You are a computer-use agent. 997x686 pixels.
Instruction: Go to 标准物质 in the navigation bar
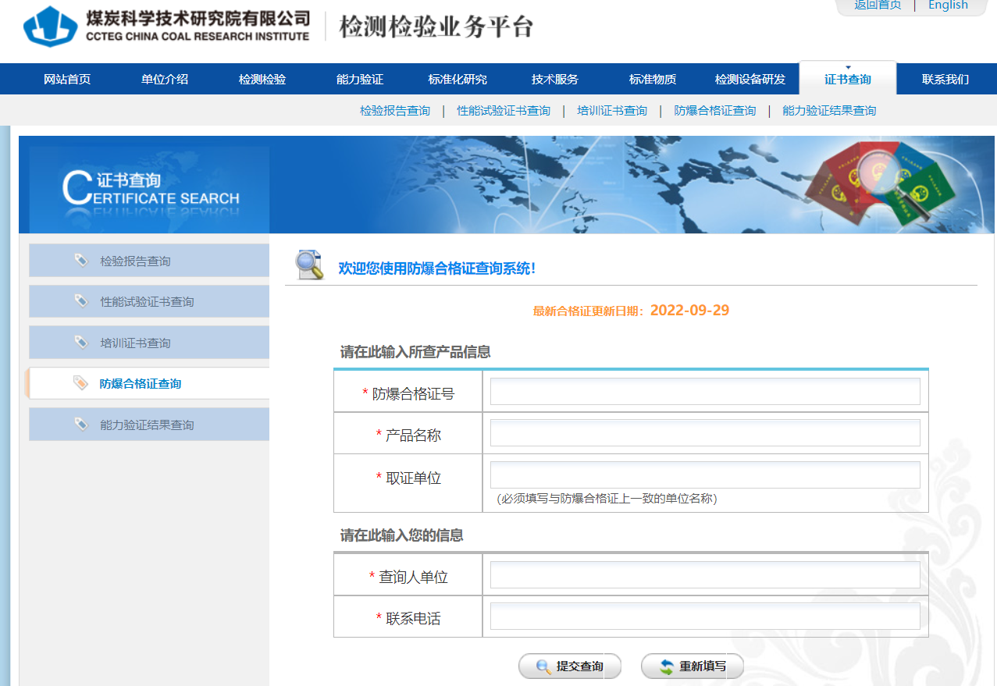(653, 79)
